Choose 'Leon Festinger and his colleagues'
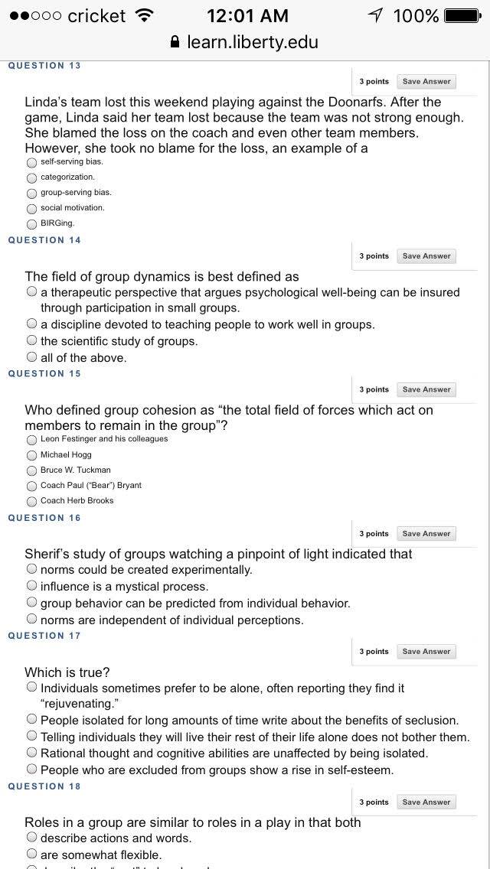Viewport: 490px width, 869px height. click(31, 440)
